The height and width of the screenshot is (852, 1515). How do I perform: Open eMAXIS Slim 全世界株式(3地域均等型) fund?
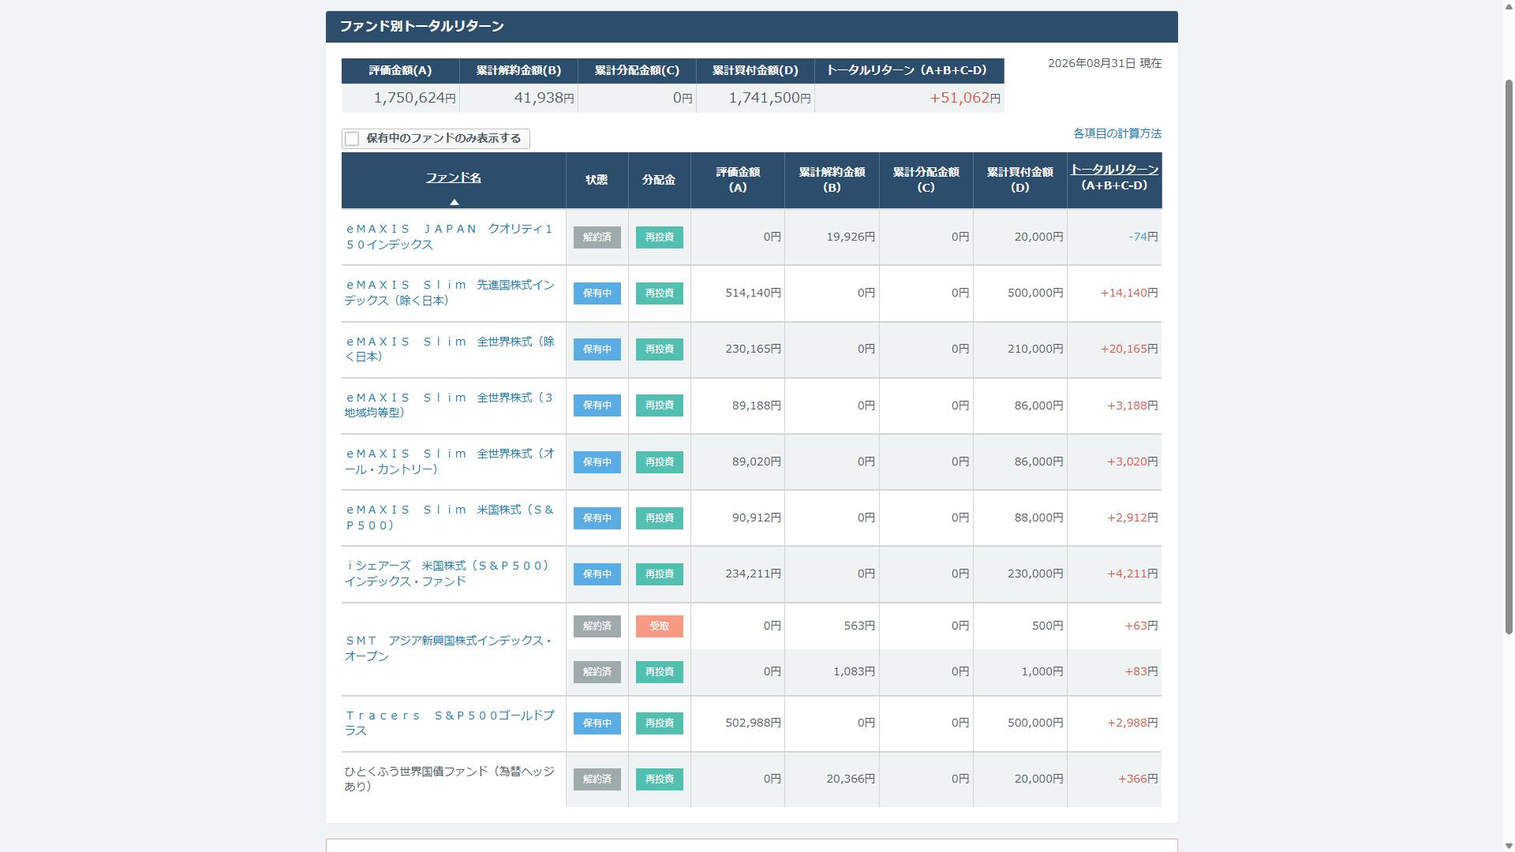coord(450,405)
